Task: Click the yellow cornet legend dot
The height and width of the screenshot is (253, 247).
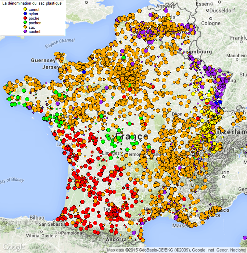Action: 25,10
